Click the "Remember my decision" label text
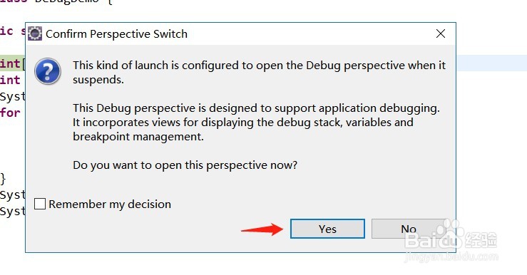527x275 pixels. [x=110, y=204]
